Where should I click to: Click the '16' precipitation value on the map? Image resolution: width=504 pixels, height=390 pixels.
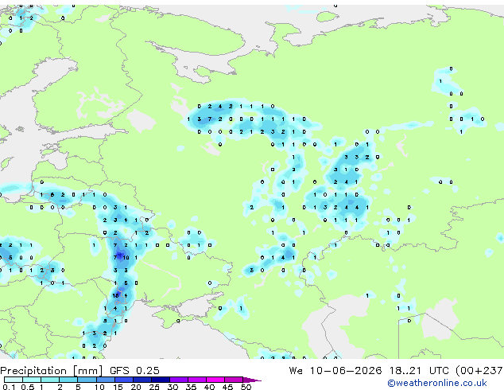point(116,295)
